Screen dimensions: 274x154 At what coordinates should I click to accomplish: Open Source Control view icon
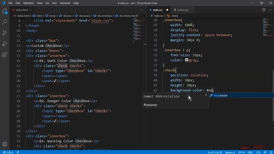(5, 33)
